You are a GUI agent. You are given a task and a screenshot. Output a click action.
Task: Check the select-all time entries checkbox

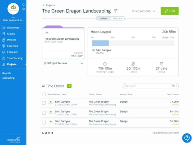coord(44,94)
